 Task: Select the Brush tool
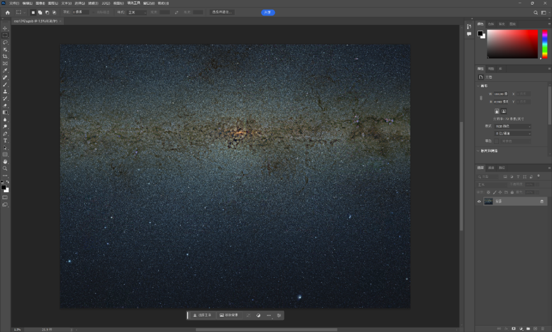5,84
